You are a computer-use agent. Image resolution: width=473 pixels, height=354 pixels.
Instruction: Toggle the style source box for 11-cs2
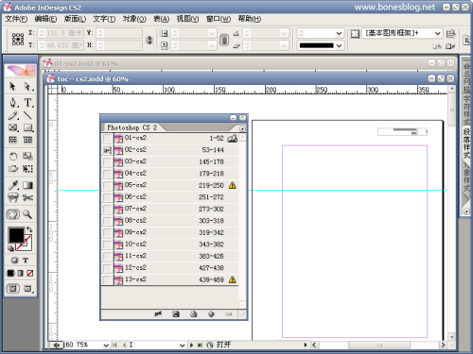(x=108, y=256)
